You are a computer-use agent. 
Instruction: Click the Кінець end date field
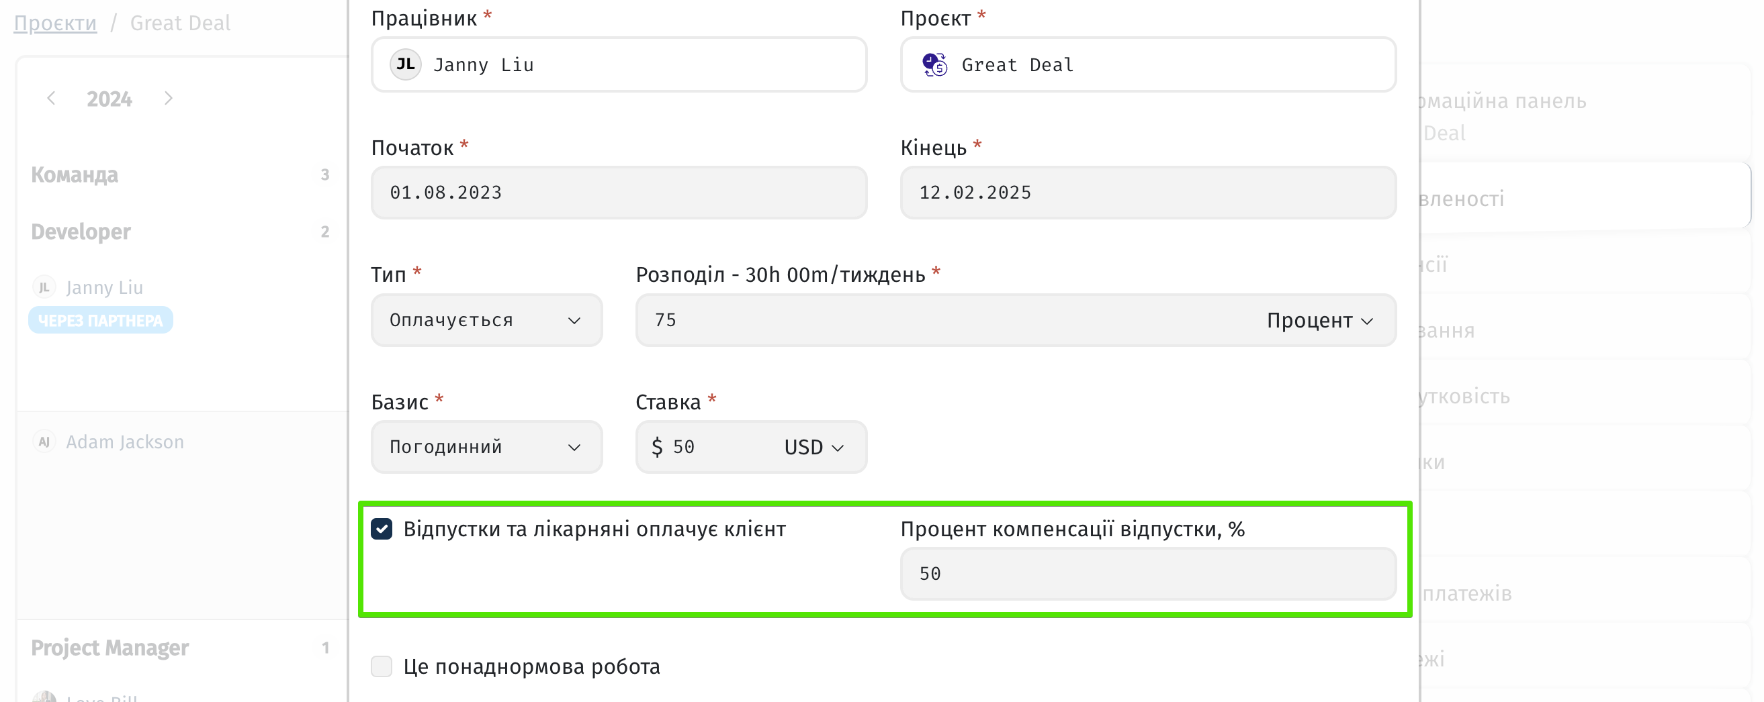1148,192
